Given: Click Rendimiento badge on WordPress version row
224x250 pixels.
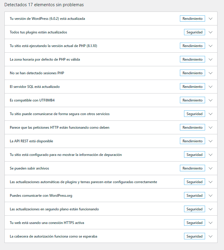Looking at the screenshot, I should (x=192, y=19).
